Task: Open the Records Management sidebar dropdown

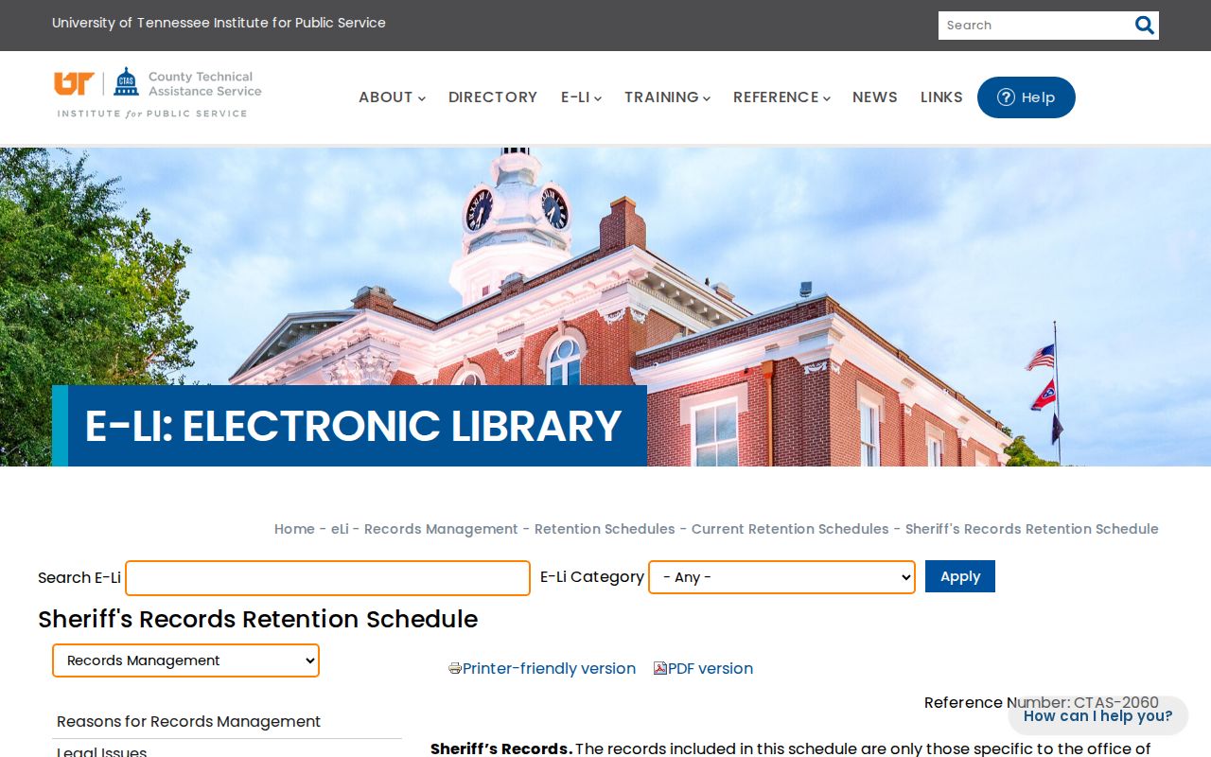Action: pyautogui.click(x=185, y=660)
